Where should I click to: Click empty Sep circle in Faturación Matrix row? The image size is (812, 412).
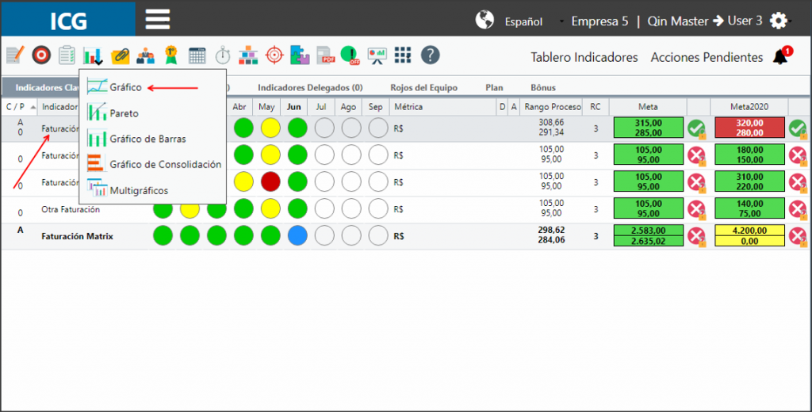(x=378, y=236)
